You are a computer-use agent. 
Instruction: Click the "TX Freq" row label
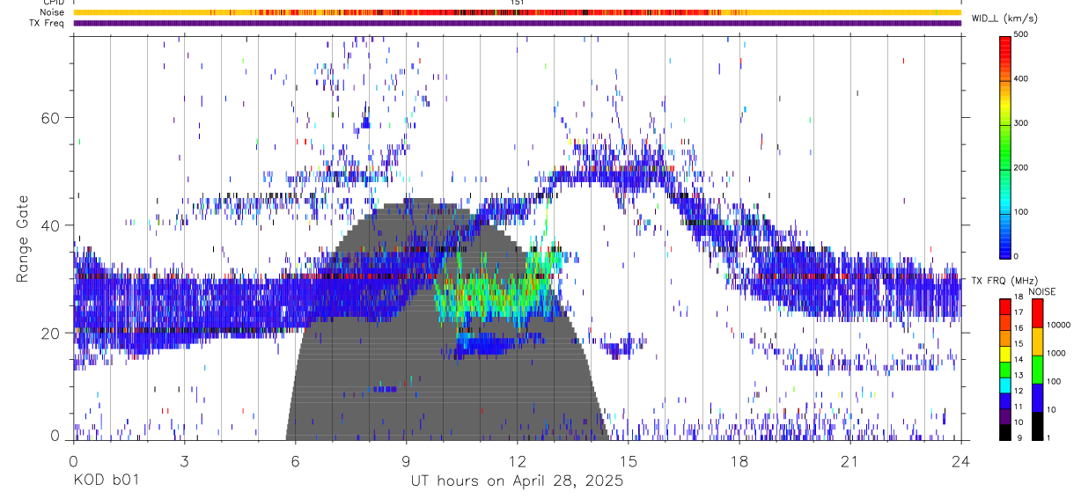point(47,23)
